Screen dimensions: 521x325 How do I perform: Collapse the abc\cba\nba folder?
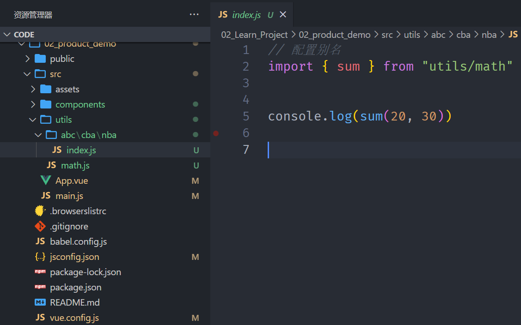(x=39, y=135)
